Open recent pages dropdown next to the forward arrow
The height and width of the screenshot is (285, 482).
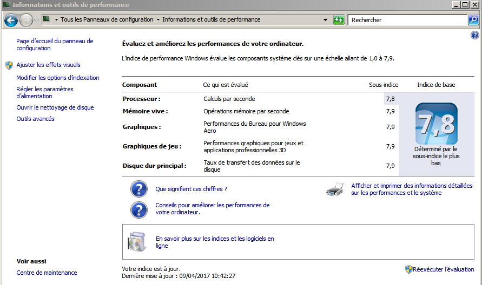click(36, 21)
